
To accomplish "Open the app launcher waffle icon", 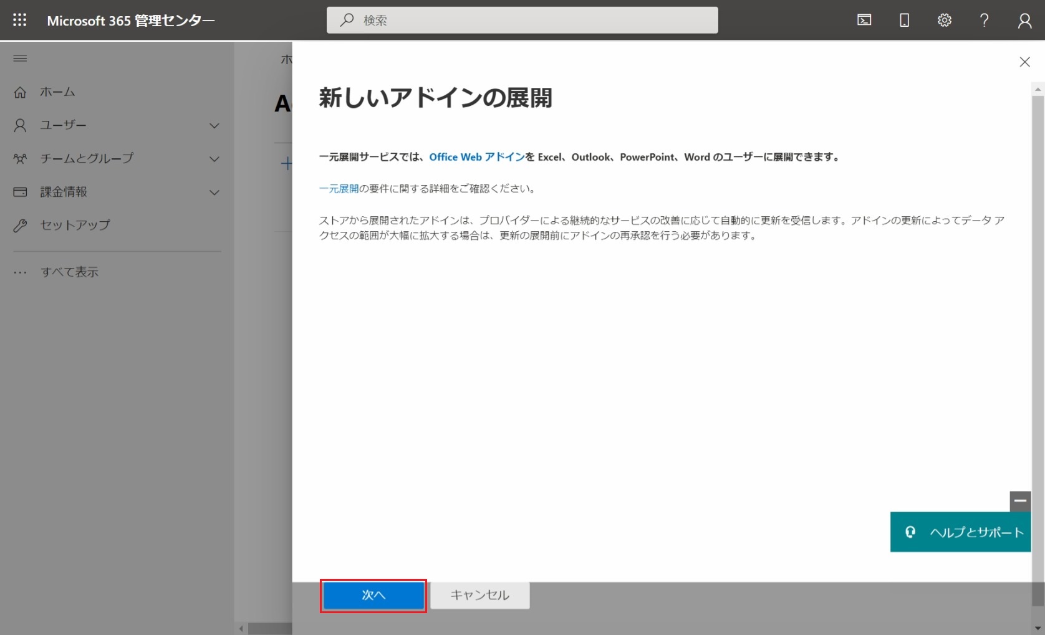I will point(20,20).
